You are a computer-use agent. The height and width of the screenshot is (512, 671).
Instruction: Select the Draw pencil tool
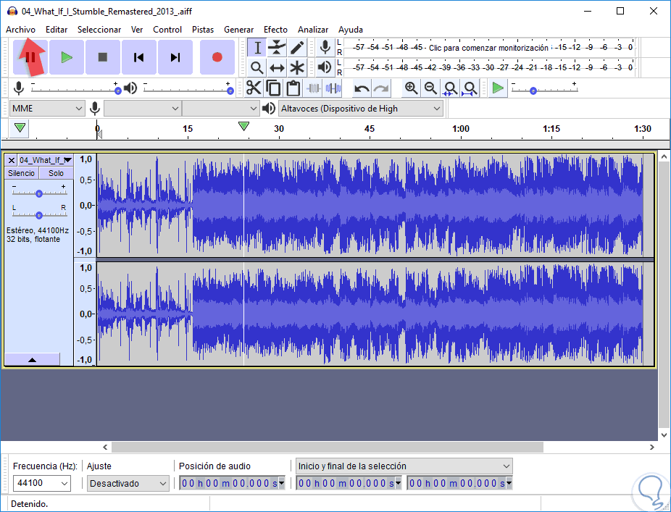(x=297, y=48)
